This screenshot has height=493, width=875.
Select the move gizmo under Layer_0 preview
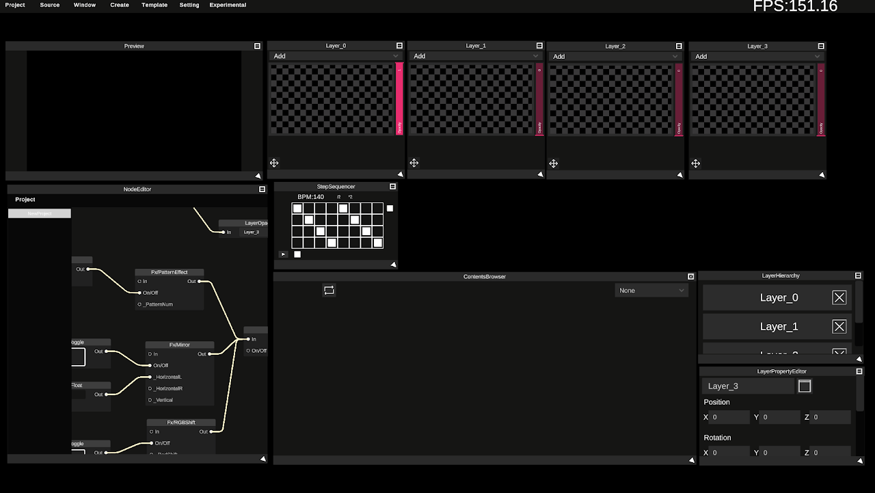click(x=274, y=163)
